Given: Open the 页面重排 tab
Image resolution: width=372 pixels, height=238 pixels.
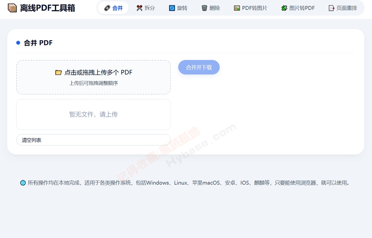Looking at the screenshot, I should point(343,8).
